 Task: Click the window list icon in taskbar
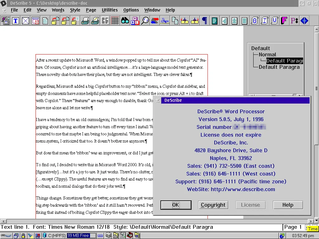pyautogui.click(x=16, y=236)
